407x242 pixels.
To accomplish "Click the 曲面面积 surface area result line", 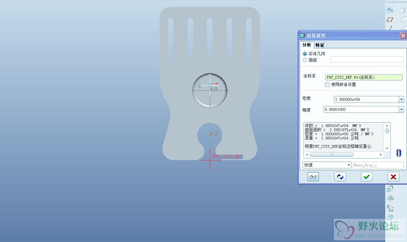I will tap(337, 130).
